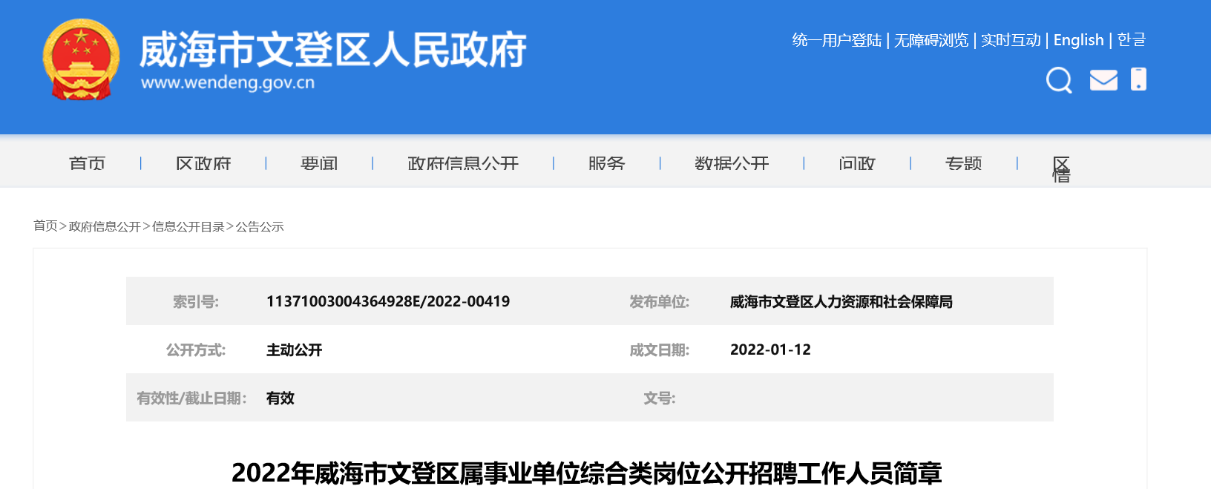The width and height of the screenshot is (1211, 489).
Task: Click the 成文日期 label
Action: click(x=660, y=349)
